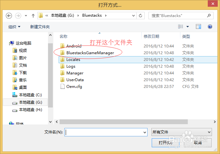Image resolution: width=220 pixels, height=154 pixels.
Task: Sort by 类型 column header
Action: pos(186,37)
